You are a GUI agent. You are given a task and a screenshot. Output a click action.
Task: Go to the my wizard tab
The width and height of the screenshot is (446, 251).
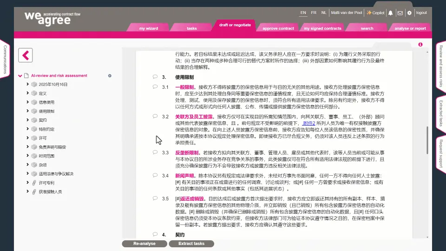149,28
